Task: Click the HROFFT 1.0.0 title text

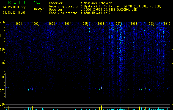Action: (21, 2)
